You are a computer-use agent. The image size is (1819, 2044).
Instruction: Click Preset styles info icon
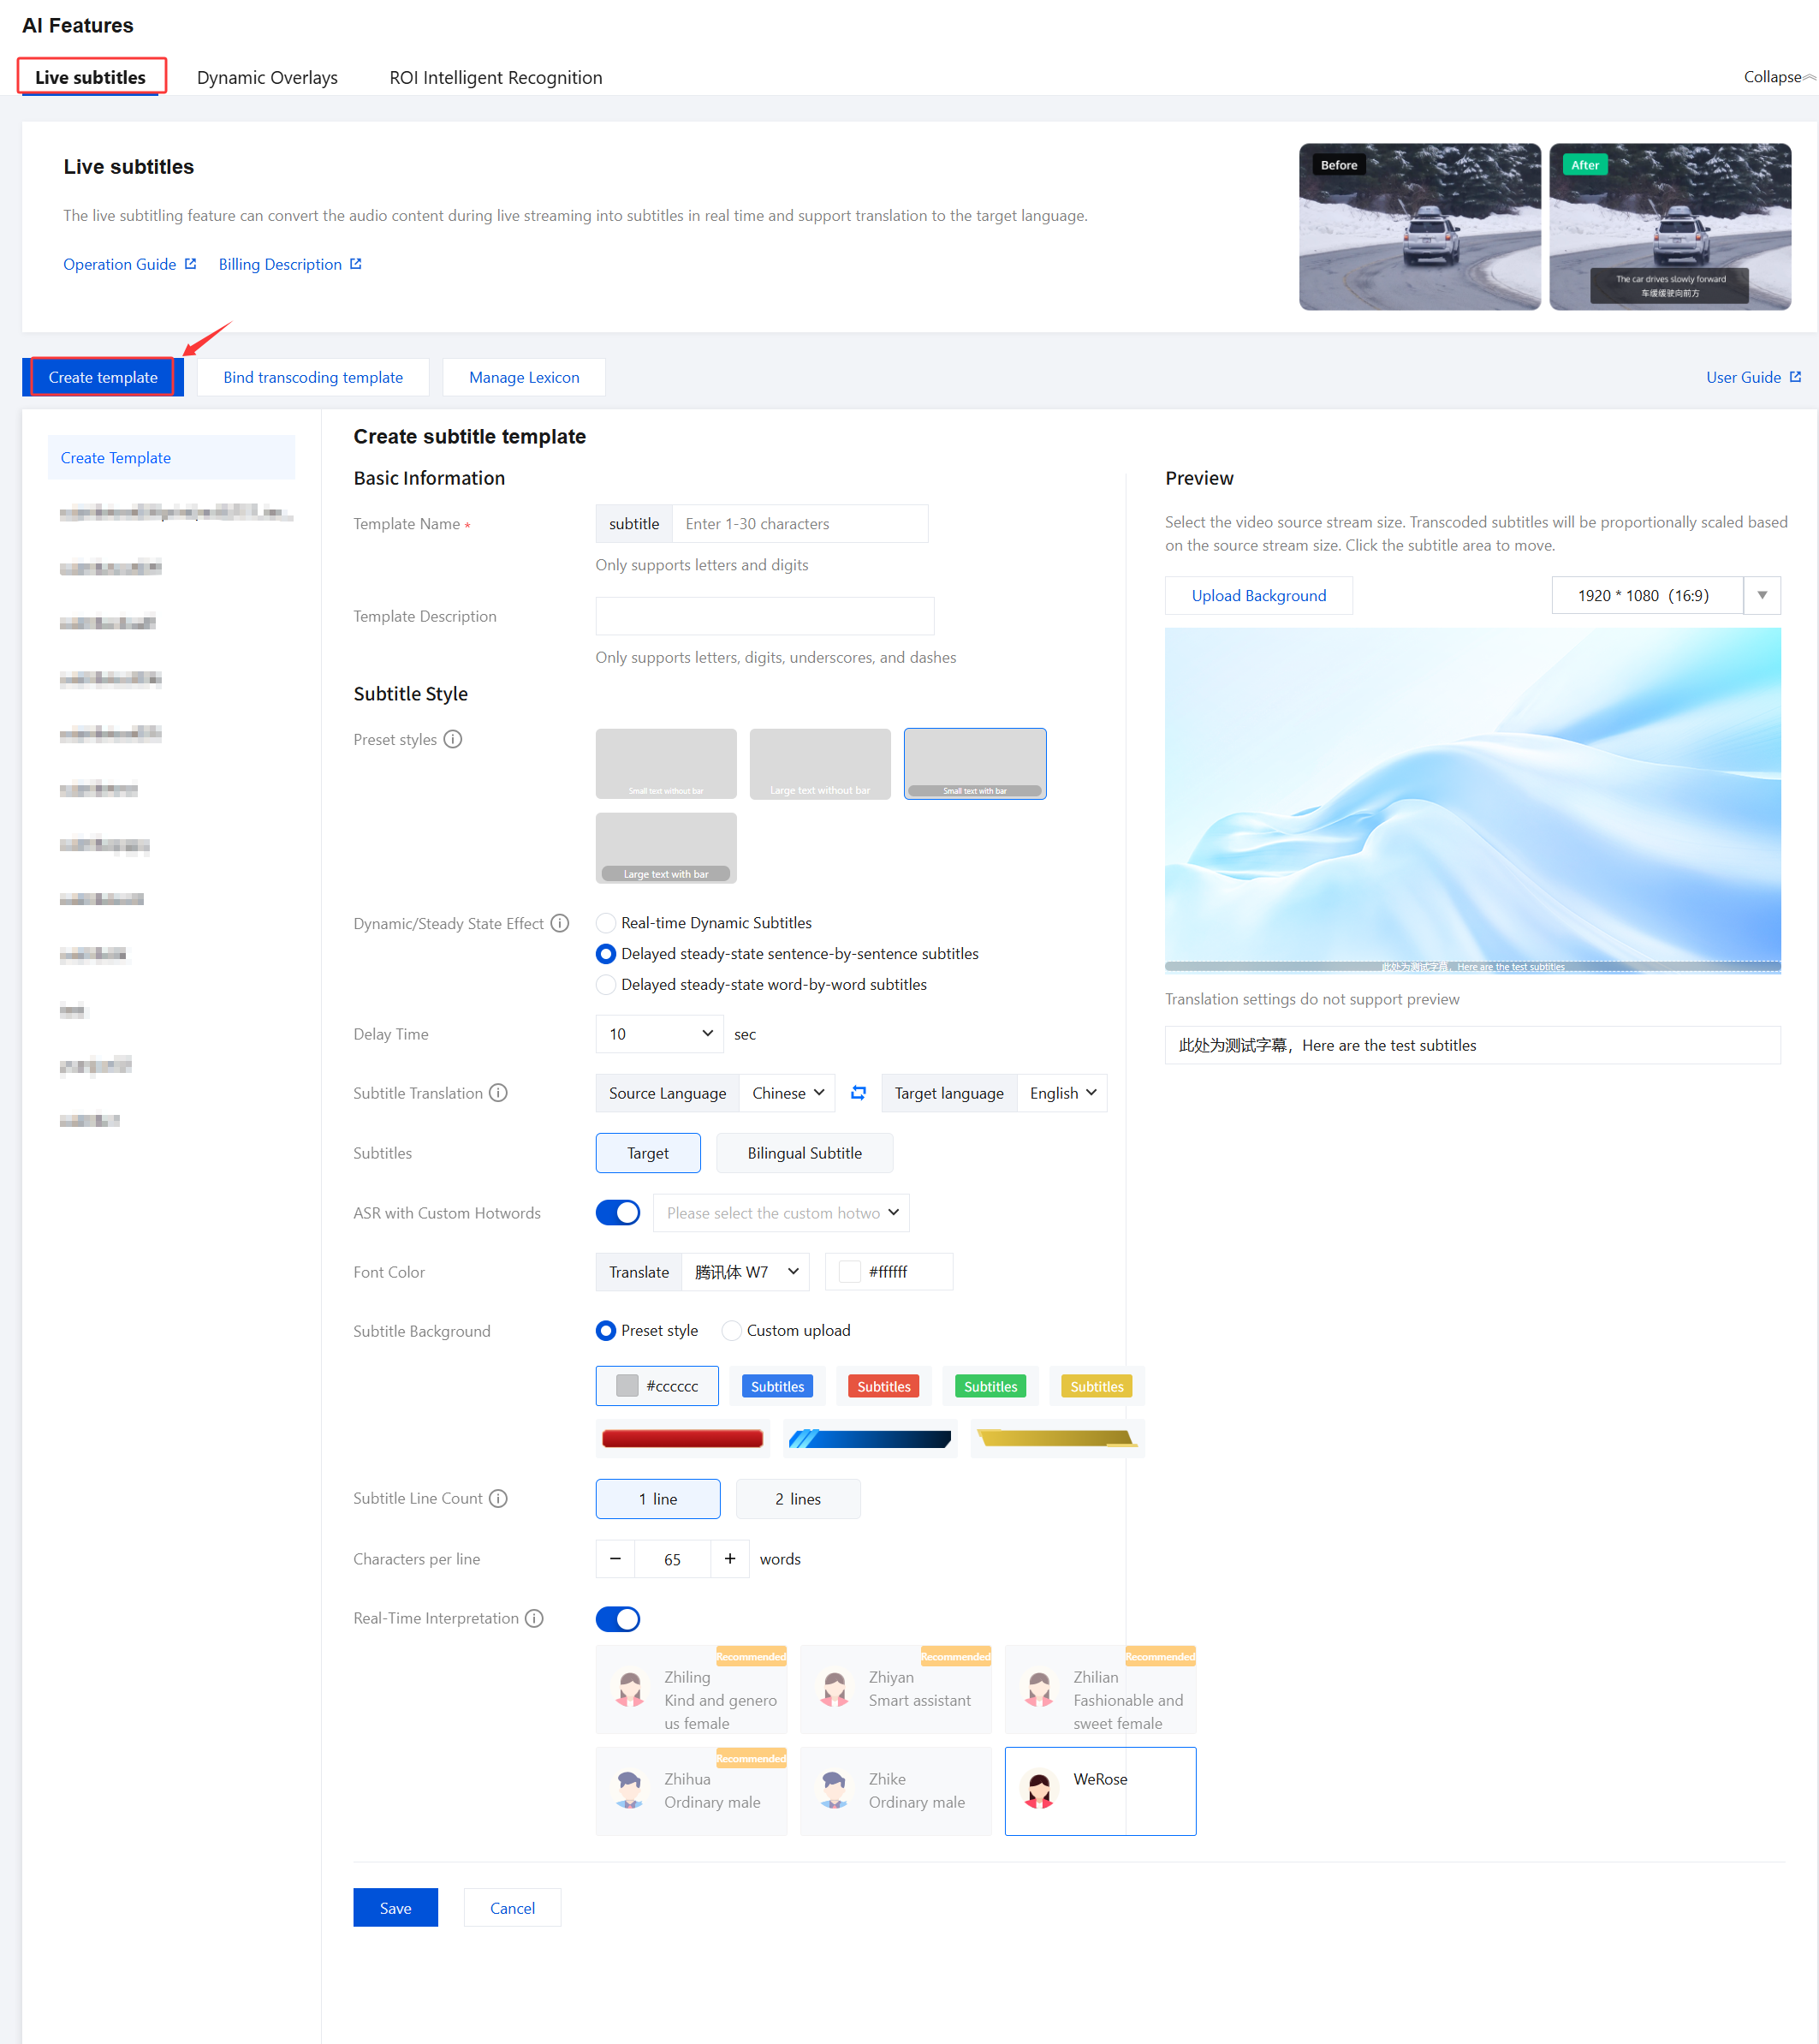(453, 739)
